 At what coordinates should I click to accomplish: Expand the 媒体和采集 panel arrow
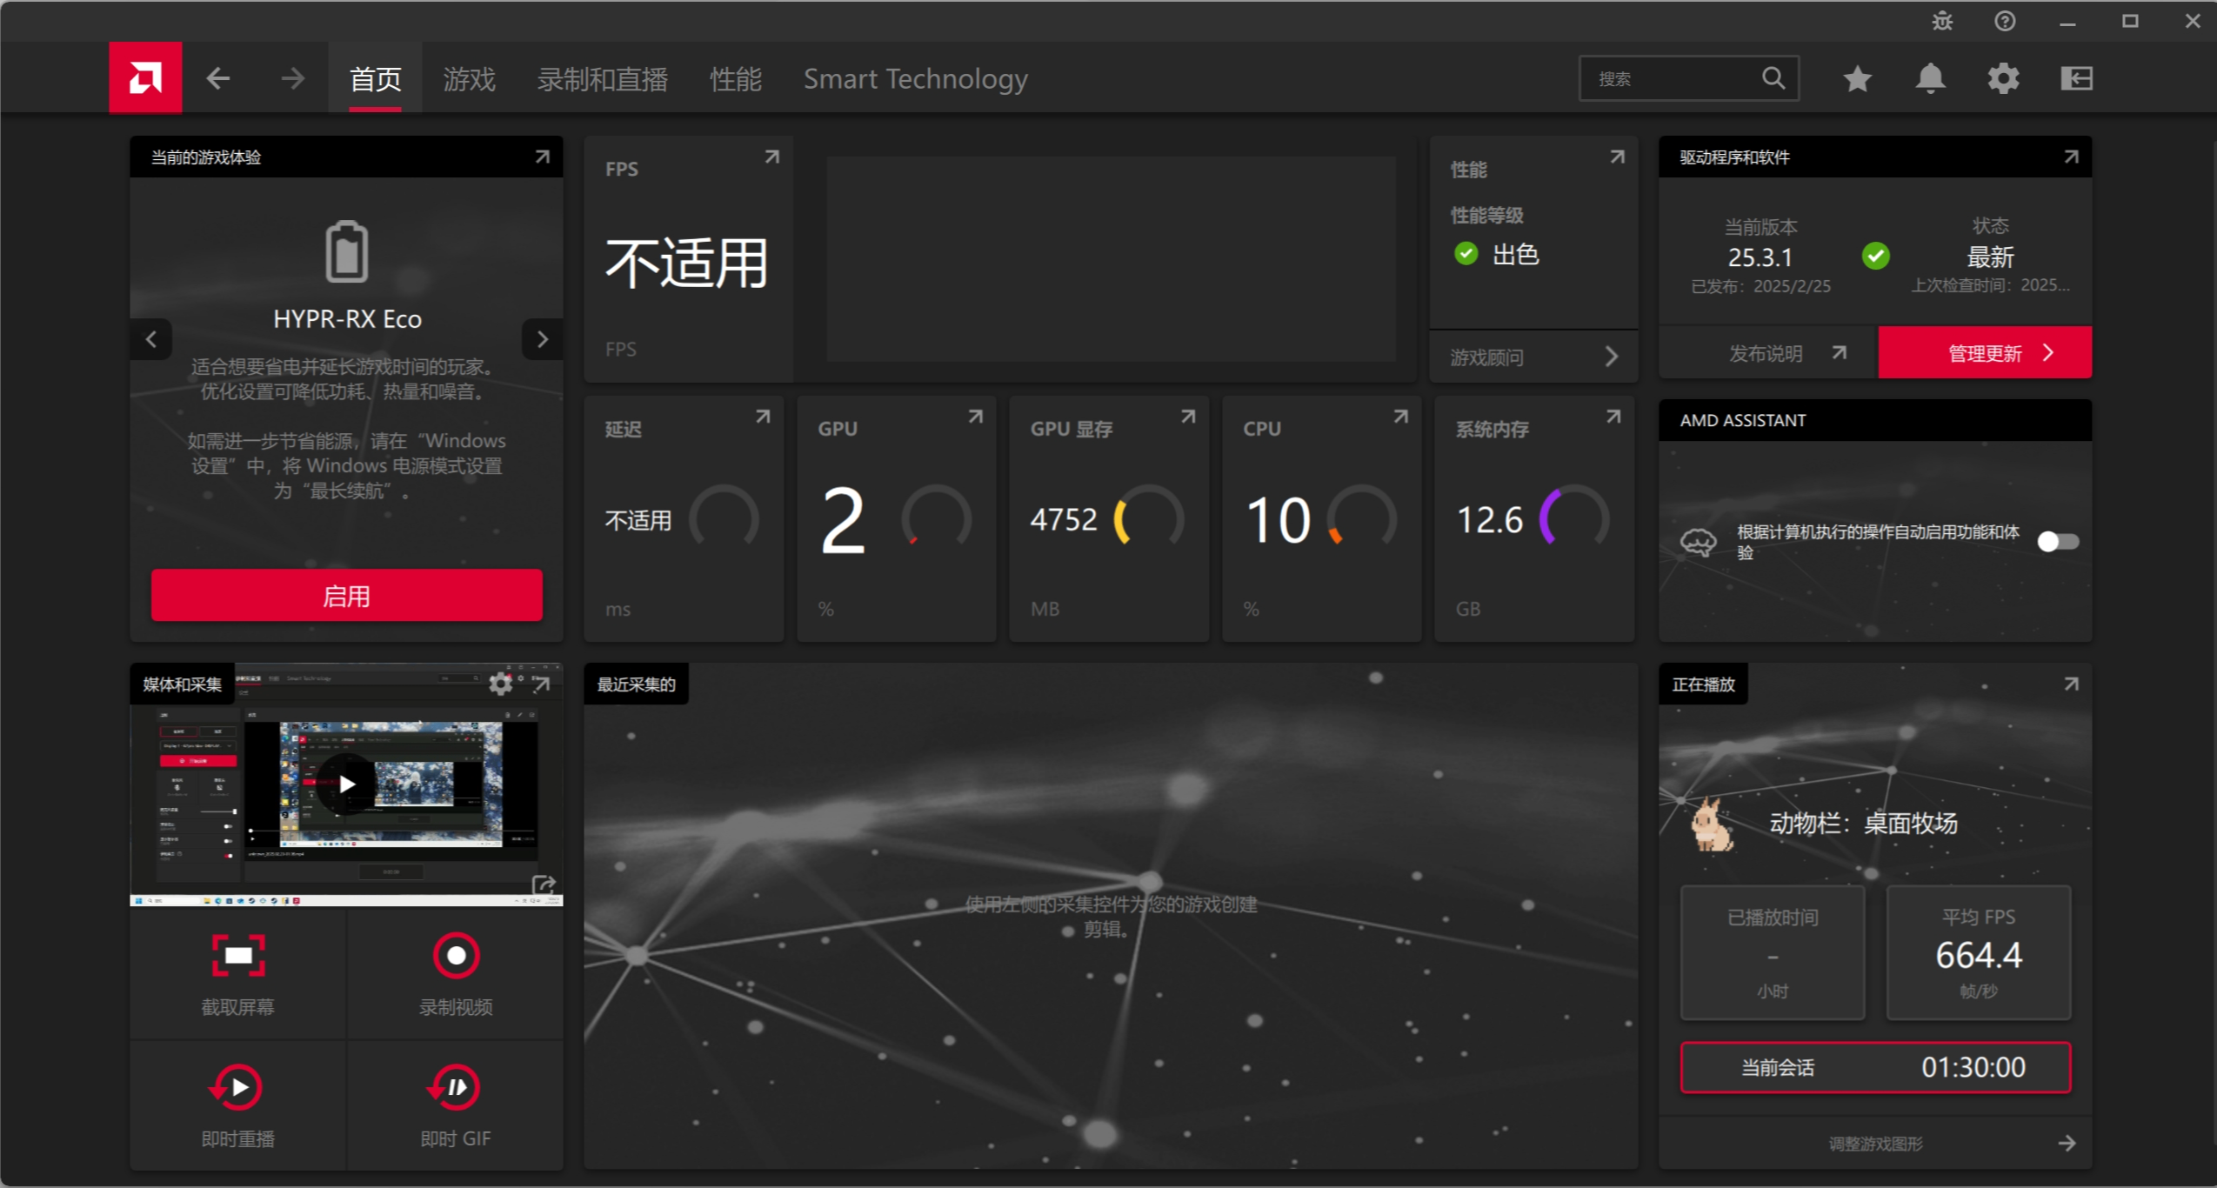[542, 684]
